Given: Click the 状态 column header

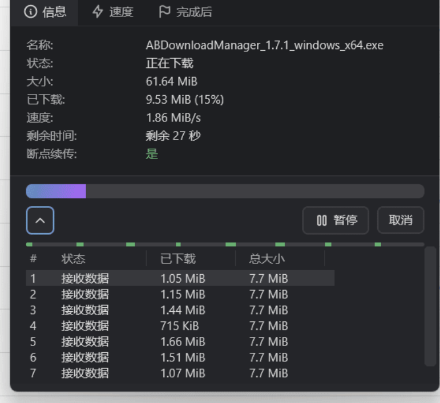Looking at the screenshot, I should pyautogui.click(x=74, y=259).
